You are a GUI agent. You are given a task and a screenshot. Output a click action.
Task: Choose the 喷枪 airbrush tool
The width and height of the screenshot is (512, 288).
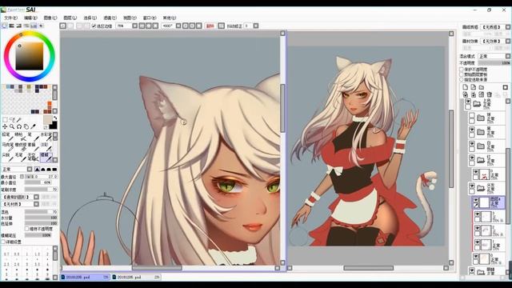[20, 137]
